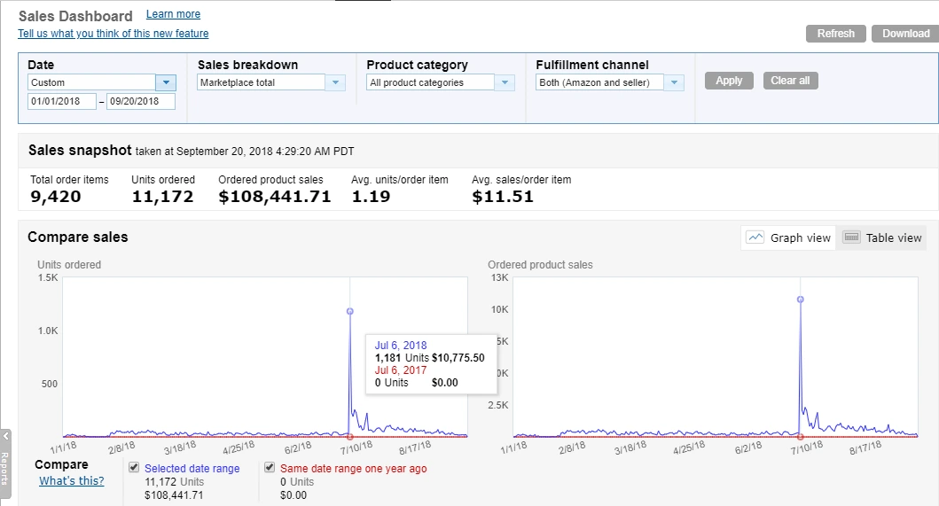Screen dimensions: 939x506
Task: Click the Clear all button
Action: (x=789, y=81)
